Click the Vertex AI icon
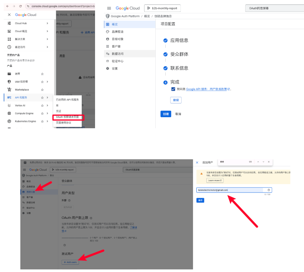Image resolution: width=304 pixels, height=272 pixels. [x=9, y=105]
